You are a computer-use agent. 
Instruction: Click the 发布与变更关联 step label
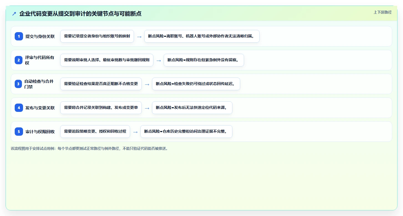coord(40,108)
